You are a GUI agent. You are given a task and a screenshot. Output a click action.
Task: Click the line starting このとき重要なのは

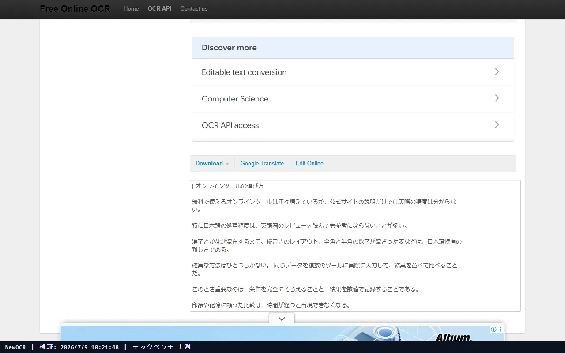point(305,289)
